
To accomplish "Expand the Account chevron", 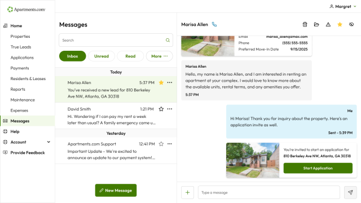I will point(49,142).
